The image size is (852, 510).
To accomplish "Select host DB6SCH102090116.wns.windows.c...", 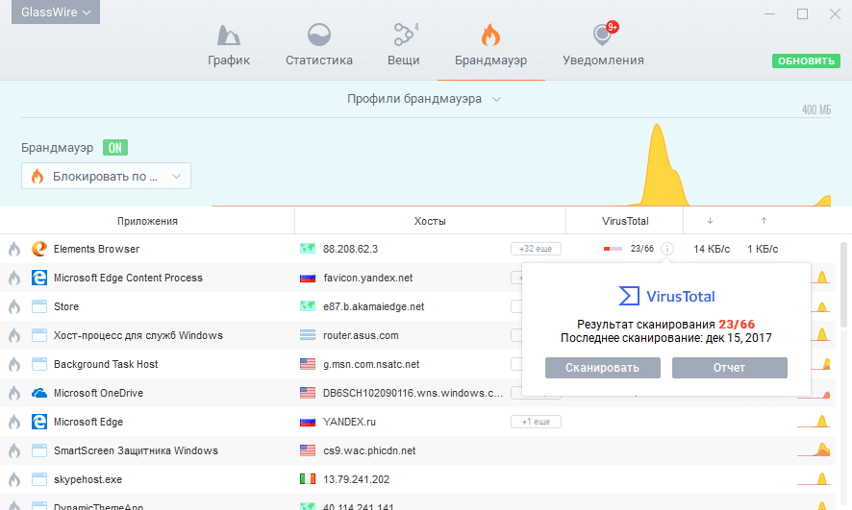I will tap(413, 393).
